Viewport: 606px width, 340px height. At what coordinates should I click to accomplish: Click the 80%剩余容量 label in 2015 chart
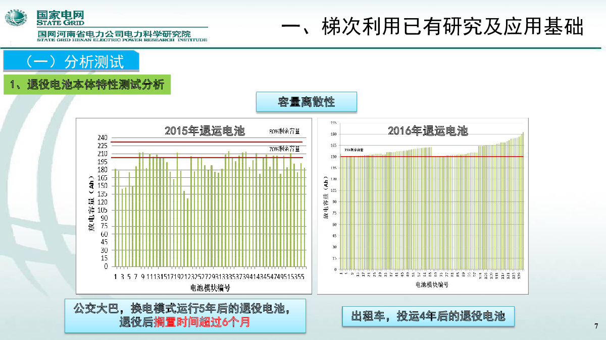pos(284,132)
